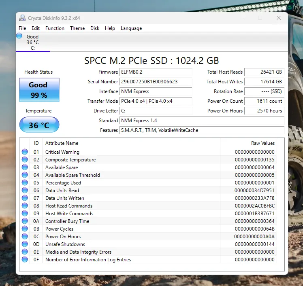Click the Attribute Name column header

coord(62,143)
